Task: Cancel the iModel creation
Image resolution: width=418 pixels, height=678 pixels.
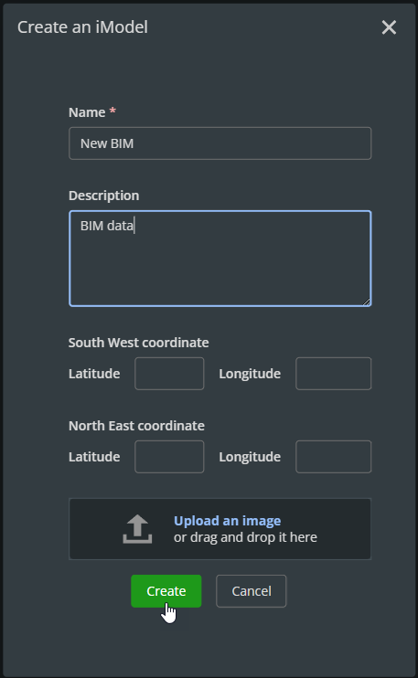Action: (x=251, y=591)
